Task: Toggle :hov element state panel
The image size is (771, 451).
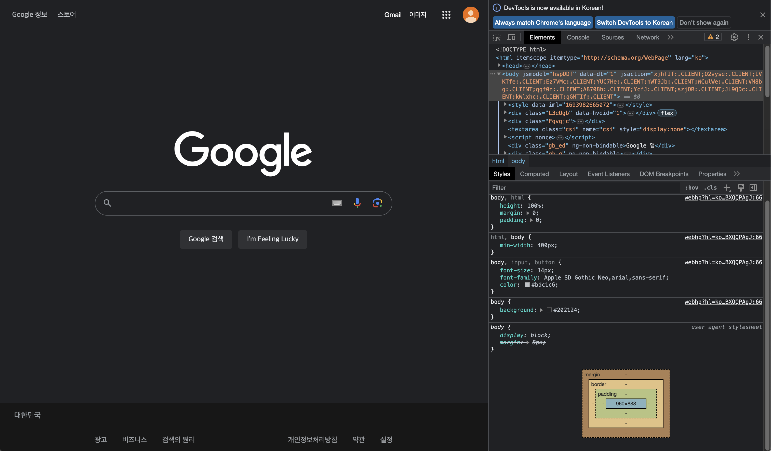Action: point(692,188)
